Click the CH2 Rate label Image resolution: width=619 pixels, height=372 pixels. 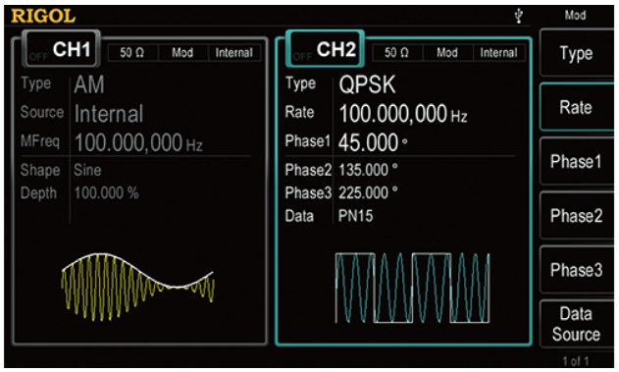(299, 112)
